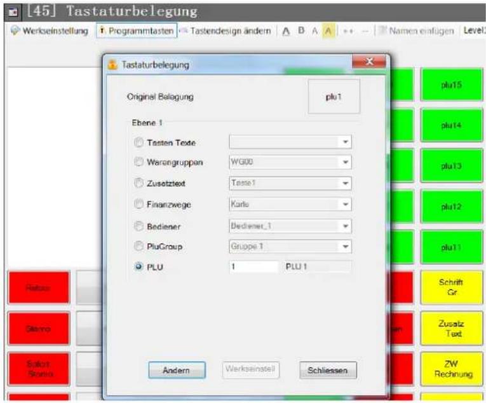Open the Finanzwege dropdown showing Karte

click(x=290, y=204)
